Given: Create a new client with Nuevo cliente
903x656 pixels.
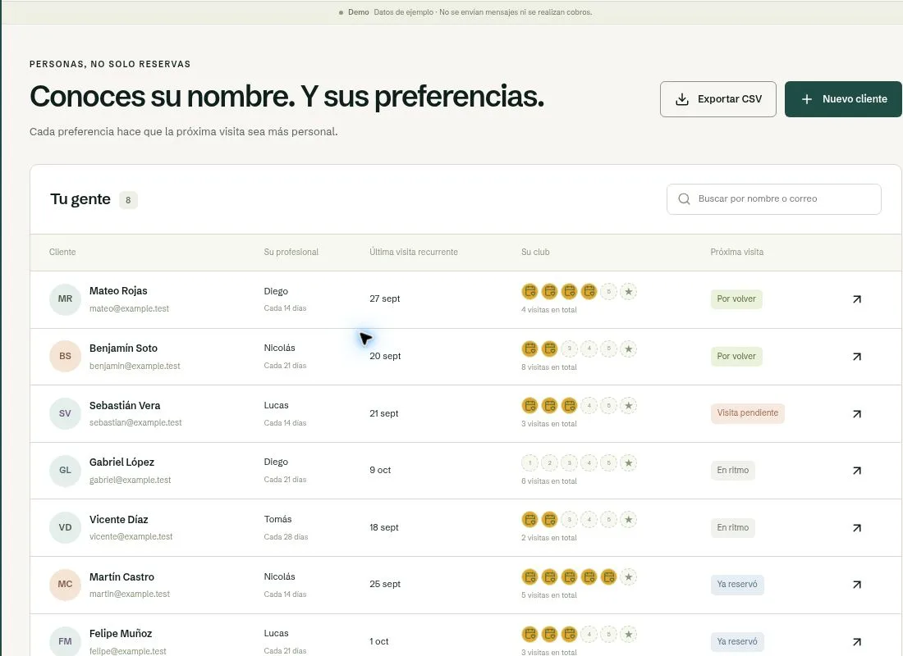Looking at the screenshot, I should tap(843, 99).
